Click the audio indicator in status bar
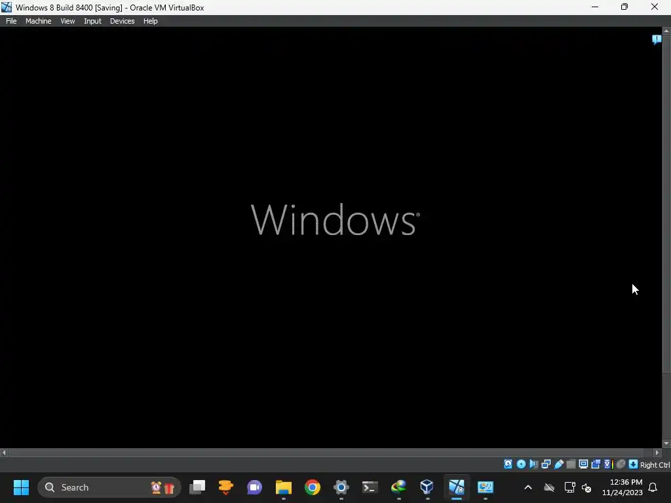 tap(533, 464)
